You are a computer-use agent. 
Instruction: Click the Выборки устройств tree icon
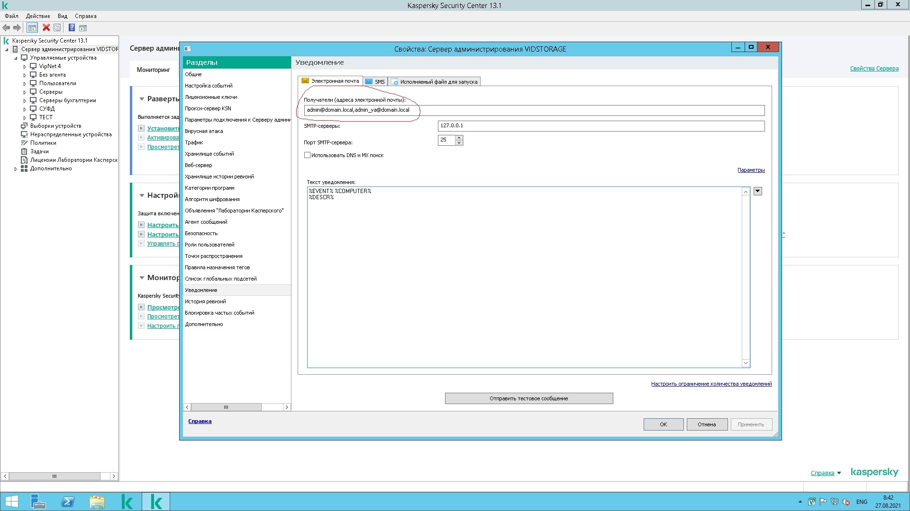[24, 126]
